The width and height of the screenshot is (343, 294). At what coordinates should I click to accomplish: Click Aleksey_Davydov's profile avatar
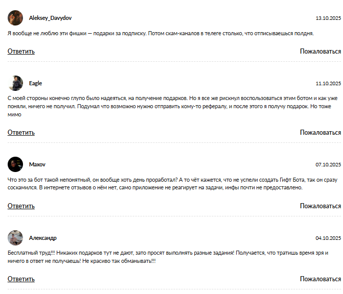[x=15, y=18]
